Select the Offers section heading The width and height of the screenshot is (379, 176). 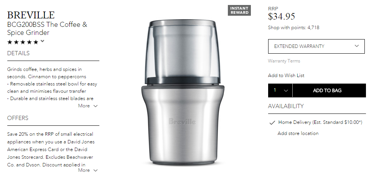click(18, 118)
